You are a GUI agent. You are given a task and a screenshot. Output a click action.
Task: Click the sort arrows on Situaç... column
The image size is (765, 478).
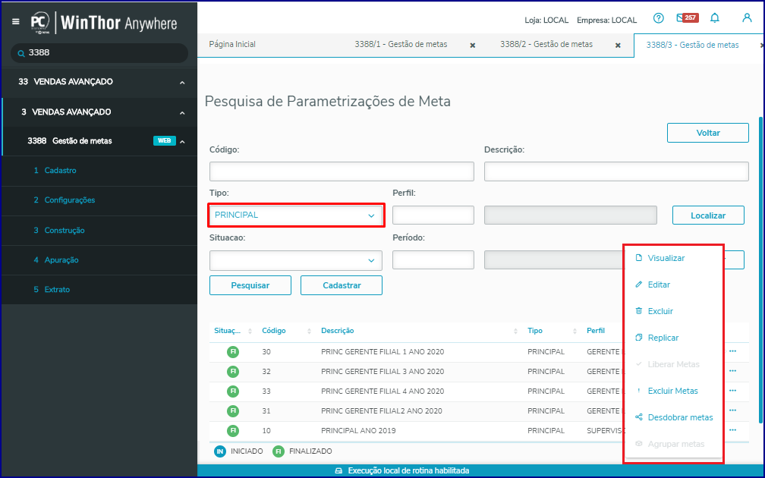click(250, 331)
